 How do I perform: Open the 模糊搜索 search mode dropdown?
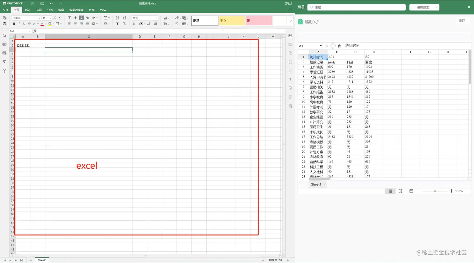tap(424, 7)
